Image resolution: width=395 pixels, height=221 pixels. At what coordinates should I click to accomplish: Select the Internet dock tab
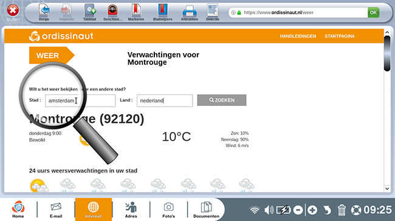point(93,209)
